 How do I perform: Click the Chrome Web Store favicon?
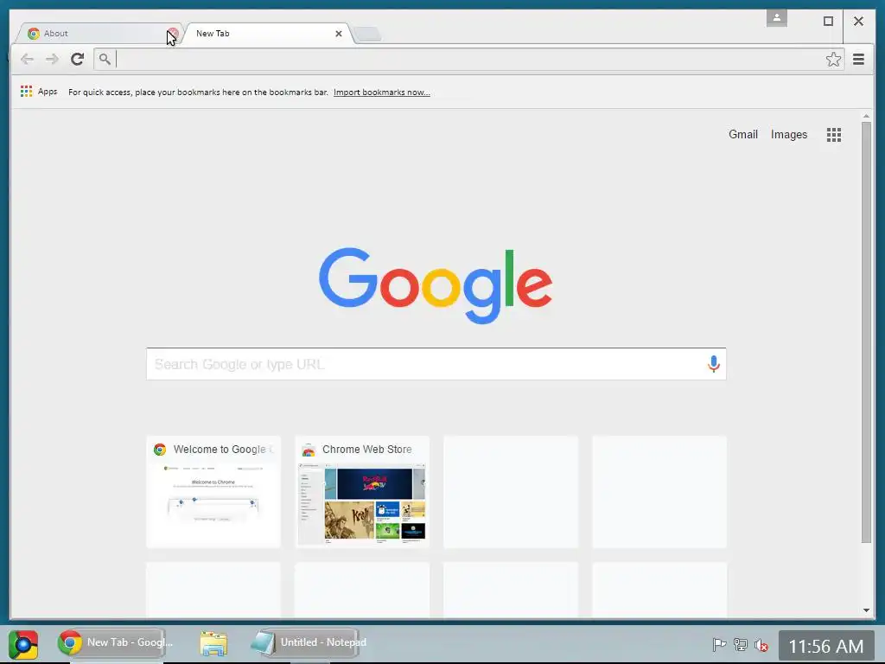(309, 450)
